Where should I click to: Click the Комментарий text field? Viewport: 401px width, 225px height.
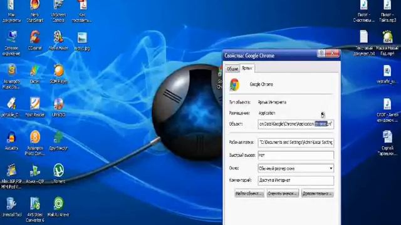(296, 181)
